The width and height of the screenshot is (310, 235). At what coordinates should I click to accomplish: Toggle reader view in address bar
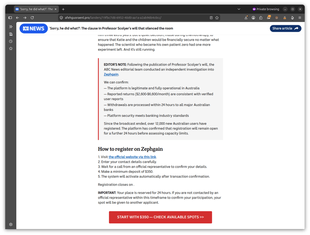[x=211, y=18]
